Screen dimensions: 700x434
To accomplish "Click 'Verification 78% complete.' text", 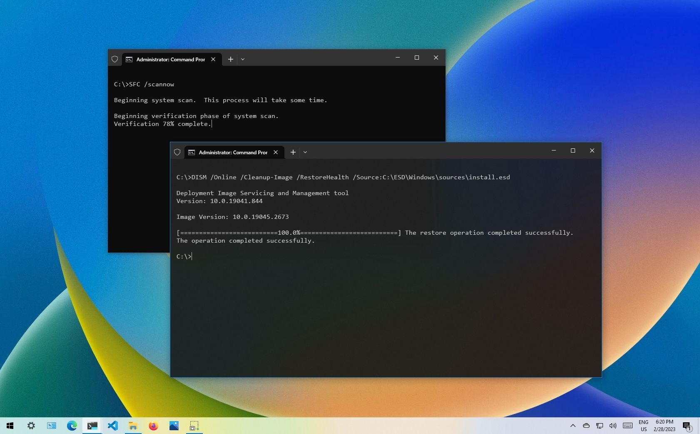I will pos(163,124).
